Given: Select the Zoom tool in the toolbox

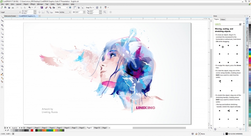Looking at the screenshot, I should pos(2,29).
